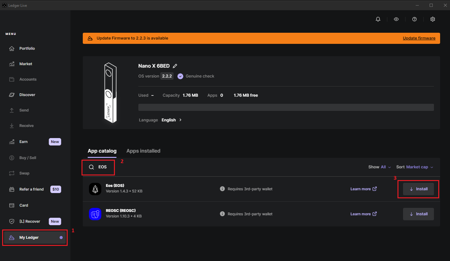This screenshot has height=261, width=450.
Task: Click the 1.76 MB free text
Action: [246, 95]
